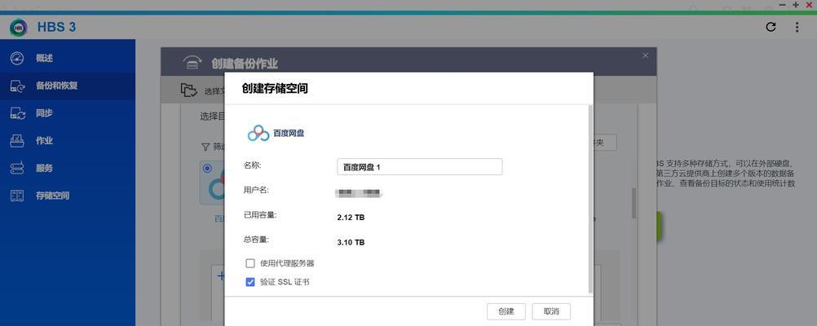The image size is (817, 326).
Task: Click the 百度网盘 label text
Action: click(289, 134)
